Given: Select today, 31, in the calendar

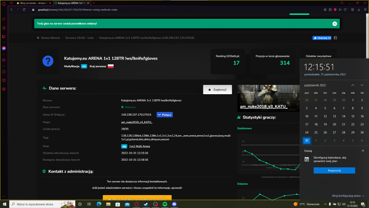Looking at the screenshot, I should (x=307, y=141).
